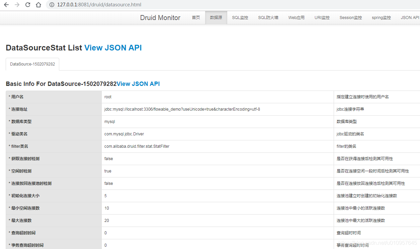Select the value 10 for 最小空闲连接数
This screenshot has width=420, height=249.
107,208
